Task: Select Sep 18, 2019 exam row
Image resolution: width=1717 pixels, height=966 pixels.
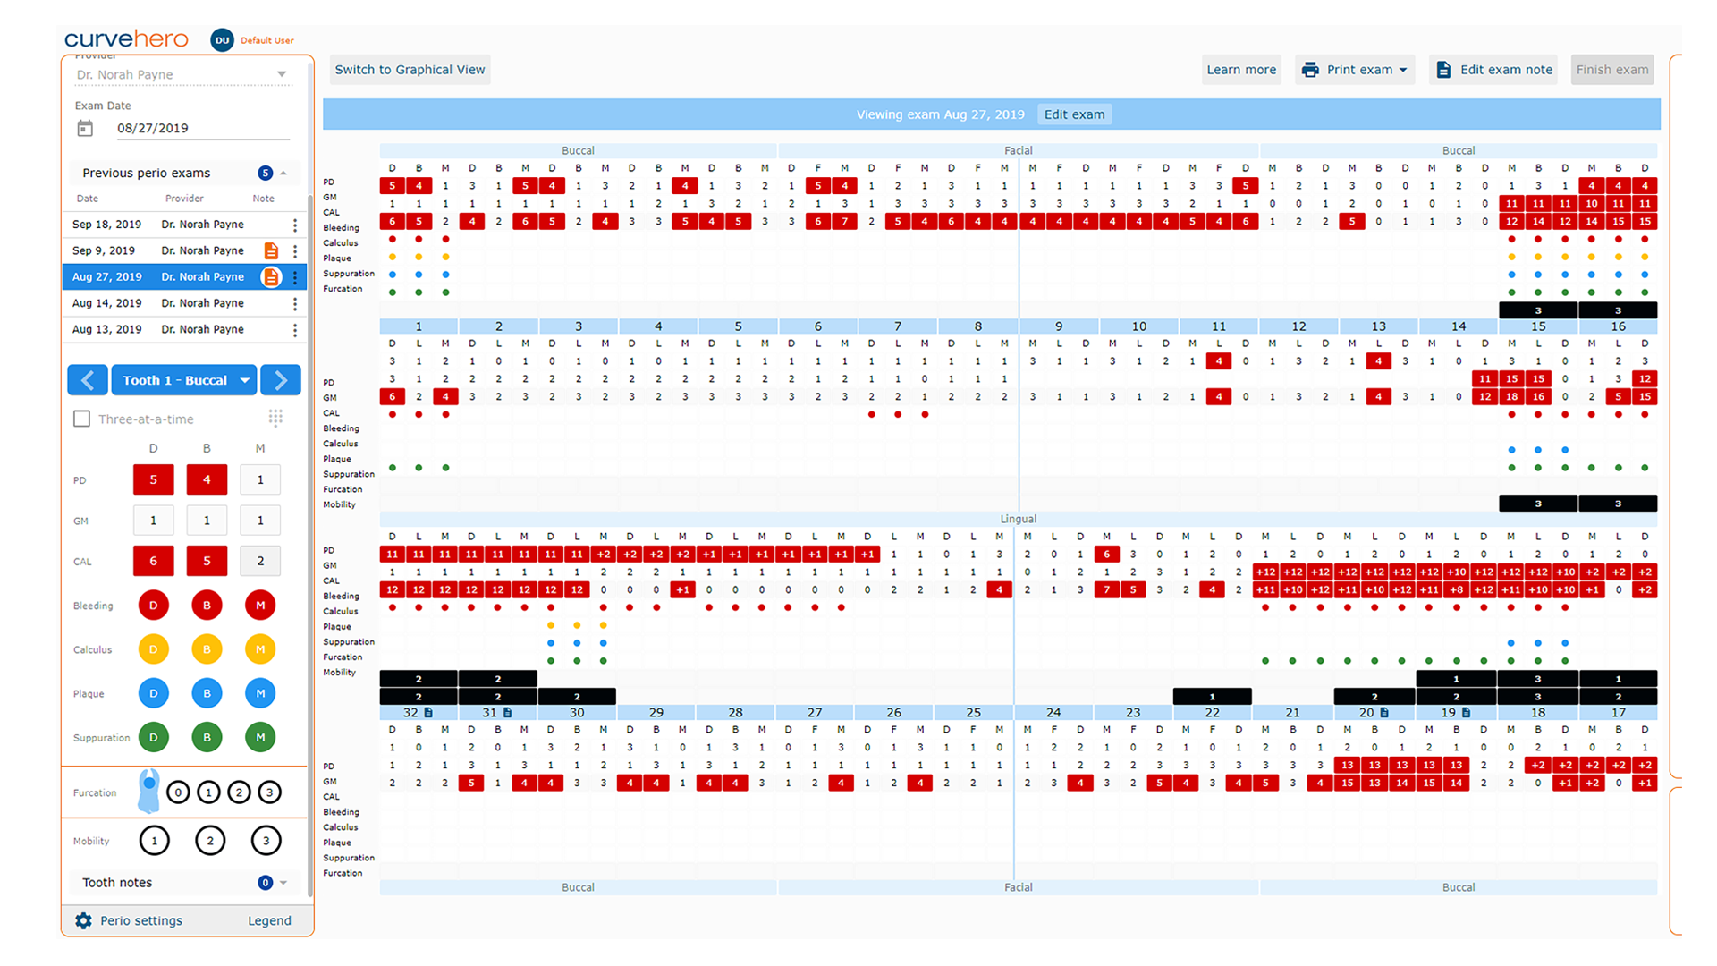Action: 184,225
